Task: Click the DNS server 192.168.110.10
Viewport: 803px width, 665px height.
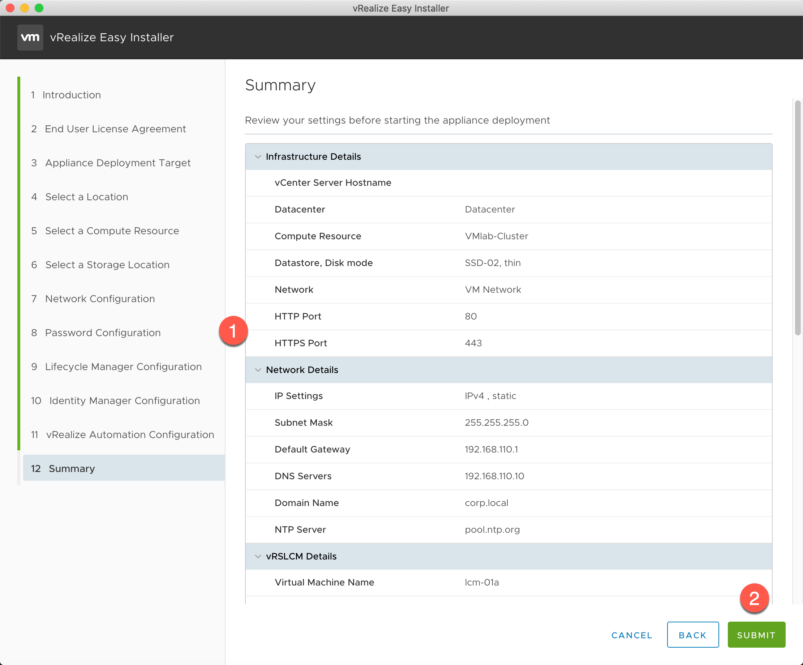Action: pos(494,476)
